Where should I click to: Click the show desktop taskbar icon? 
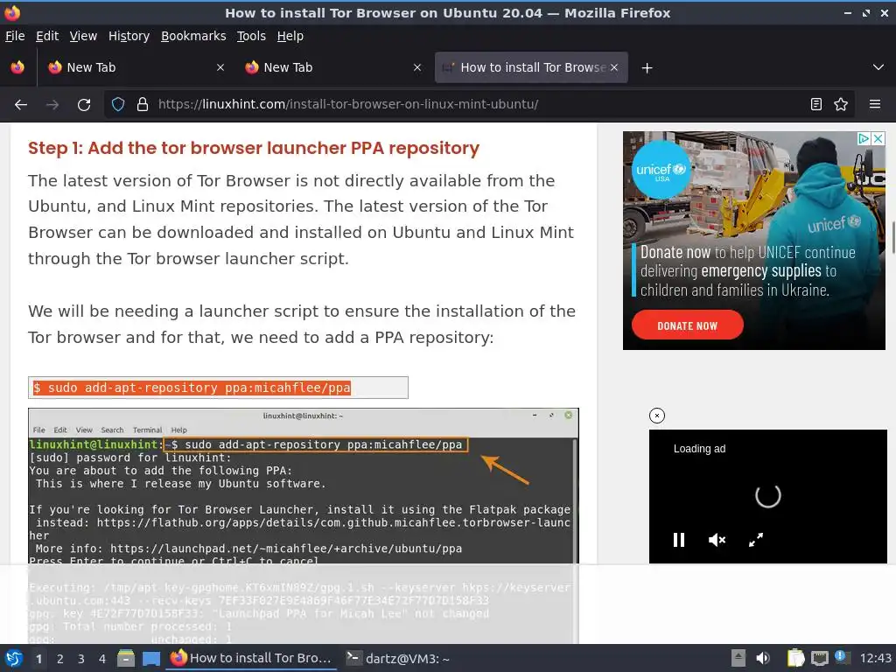(150, 659)
